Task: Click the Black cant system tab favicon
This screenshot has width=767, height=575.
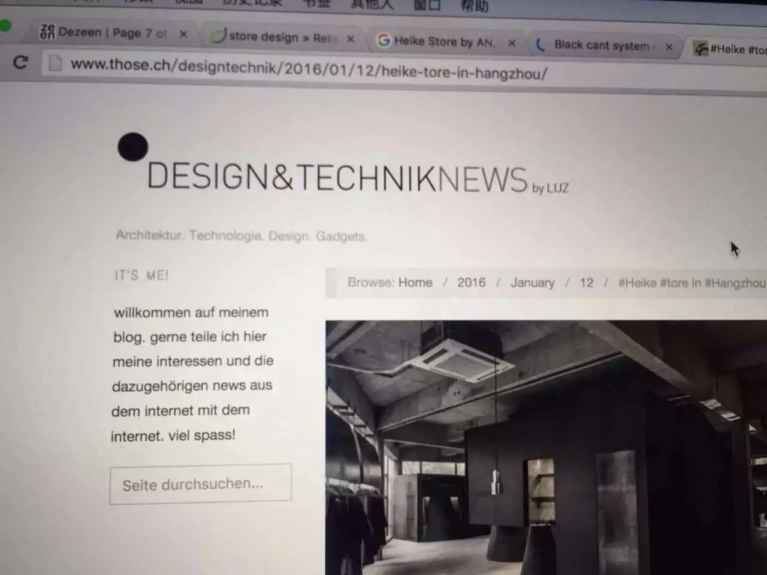Action: point(540,44)
